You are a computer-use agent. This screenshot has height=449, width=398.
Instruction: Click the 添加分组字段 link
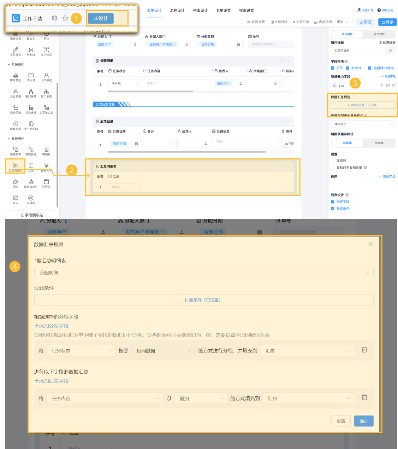(52, 326)
